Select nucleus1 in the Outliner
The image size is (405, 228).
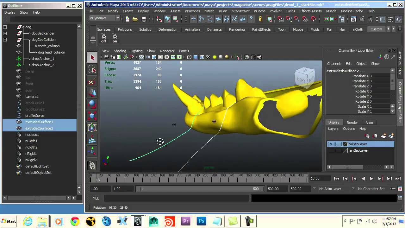click(32, 135)
